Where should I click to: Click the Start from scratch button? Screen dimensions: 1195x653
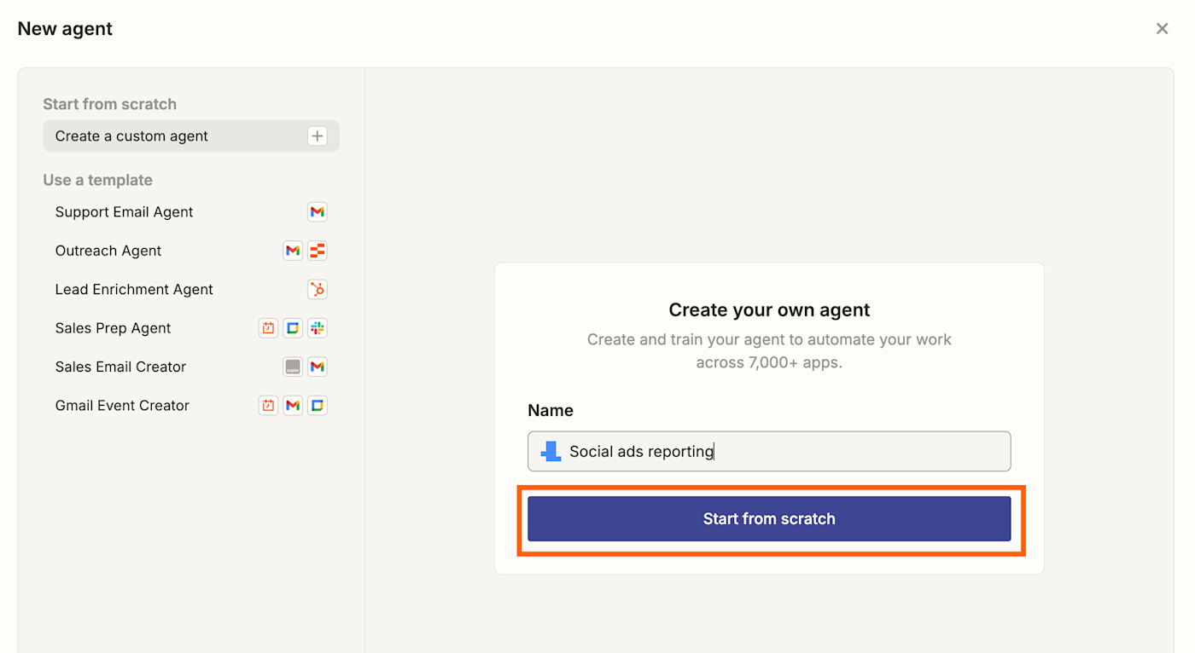tap(769, 518)
